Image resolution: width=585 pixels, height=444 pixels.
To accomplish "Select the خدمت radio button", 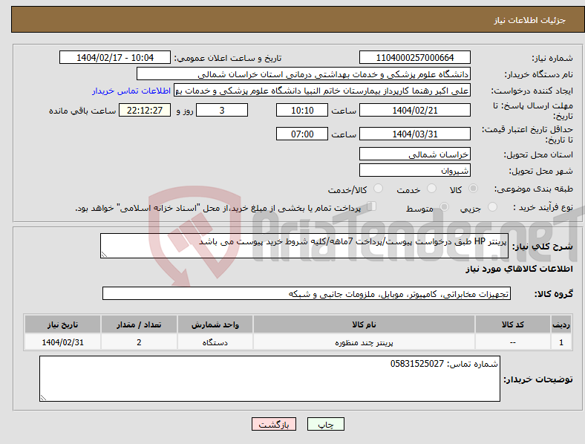I will [x=431, y=189].
